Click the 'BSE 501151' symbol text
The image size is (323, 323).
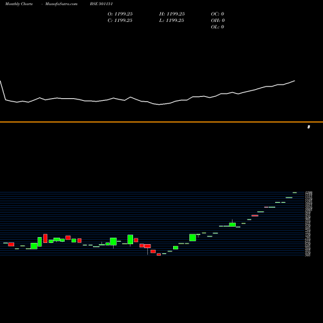[101, 4]
